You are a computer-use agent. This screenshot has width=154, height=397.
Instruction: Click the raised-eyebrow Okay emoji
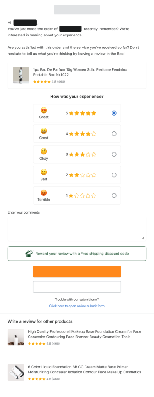[44, 152]
